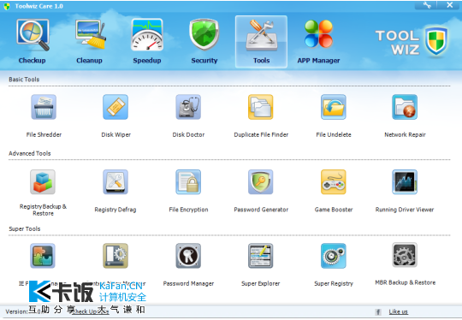The image size is (462, 320).
Task: Launch the File Shredder tool icon
Action: coord(44,107)
